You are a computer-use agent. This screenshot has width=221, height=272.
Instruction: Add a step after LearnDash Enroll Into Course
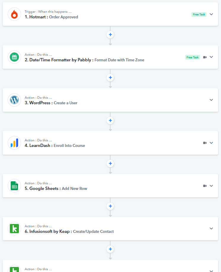pos(110,163)
